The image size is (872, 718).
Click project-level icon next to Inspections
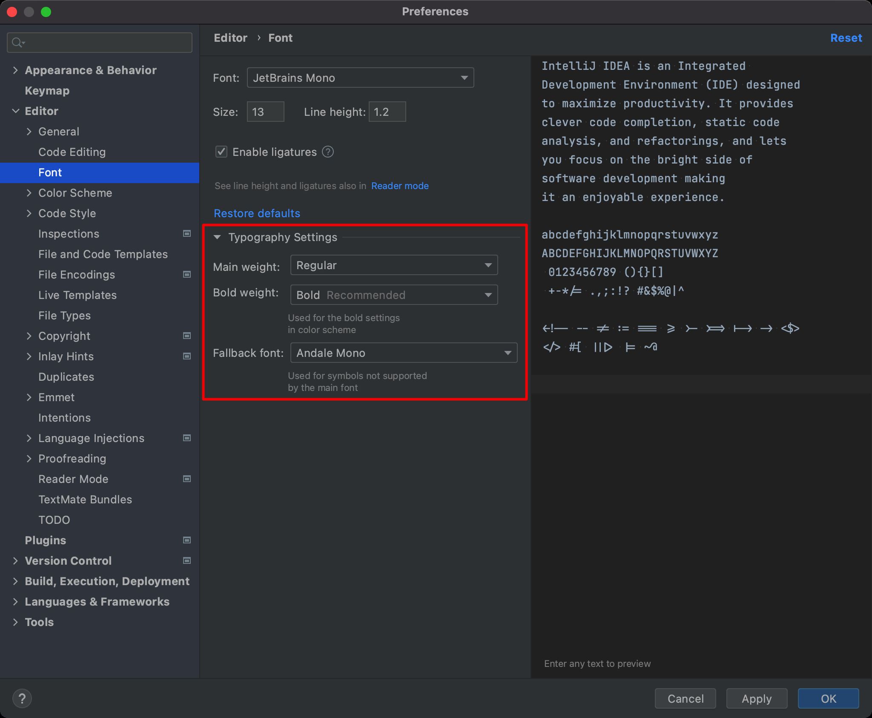tap(186, 233)
